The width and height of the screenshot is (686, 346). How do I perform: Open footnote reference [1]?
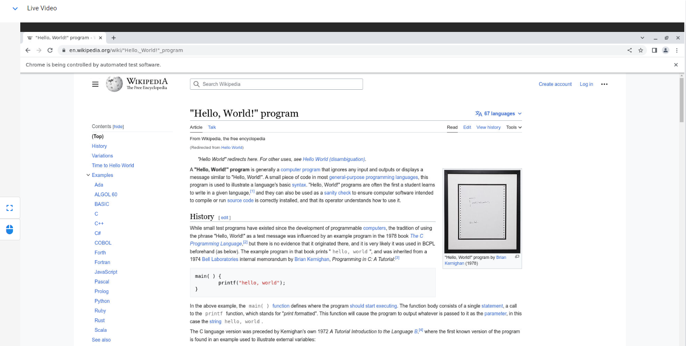tap(252, 191)
